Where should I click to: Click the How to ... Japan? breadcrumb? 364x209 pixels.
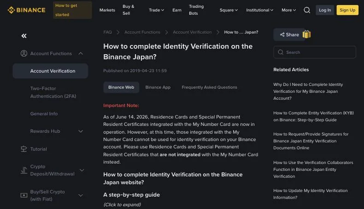(241, 32)
